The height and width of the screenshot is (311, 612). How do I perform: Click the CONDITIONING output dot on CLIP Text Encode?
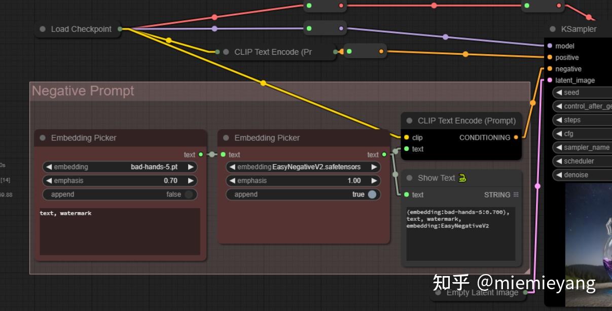(x=516, y=137)
